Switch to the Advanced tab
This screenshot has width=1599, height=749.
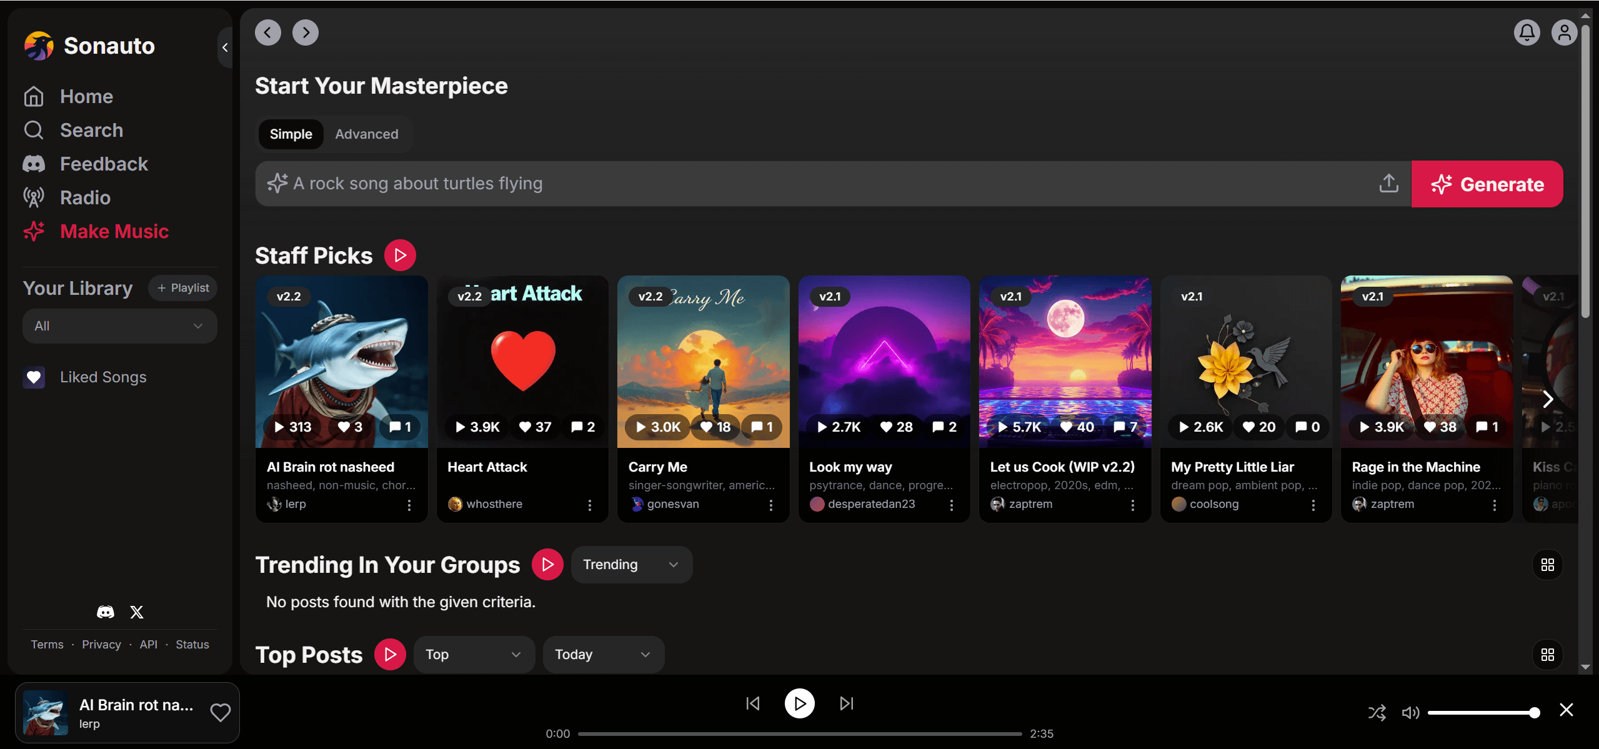point(367,134)
